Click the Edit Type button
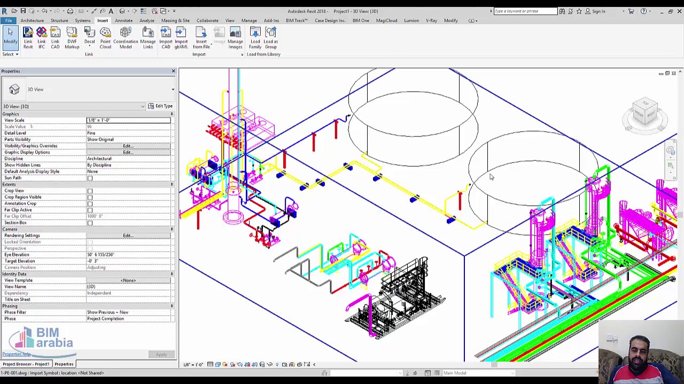 160,107
